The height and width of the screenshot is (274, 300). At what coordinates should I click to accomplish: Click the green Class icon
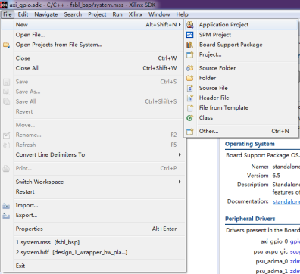[190, 118]
